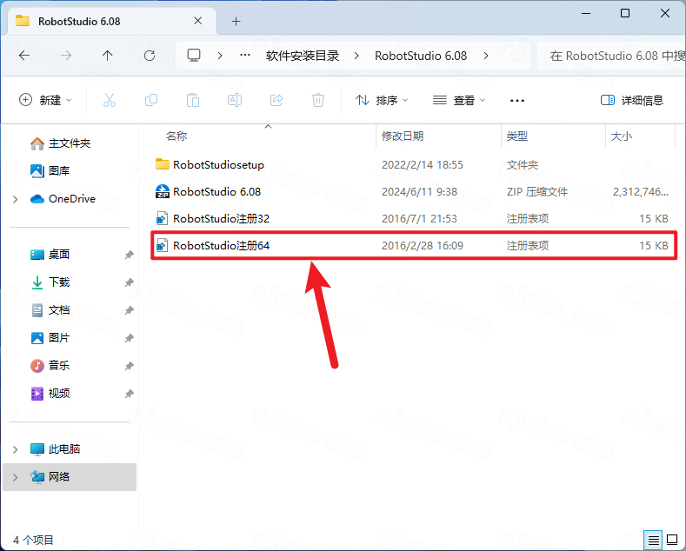This screenshot has height=551, width=686.
Task: Click the Copy icon in toolbar
Action: pyautogui.click(x=151, y=100)
